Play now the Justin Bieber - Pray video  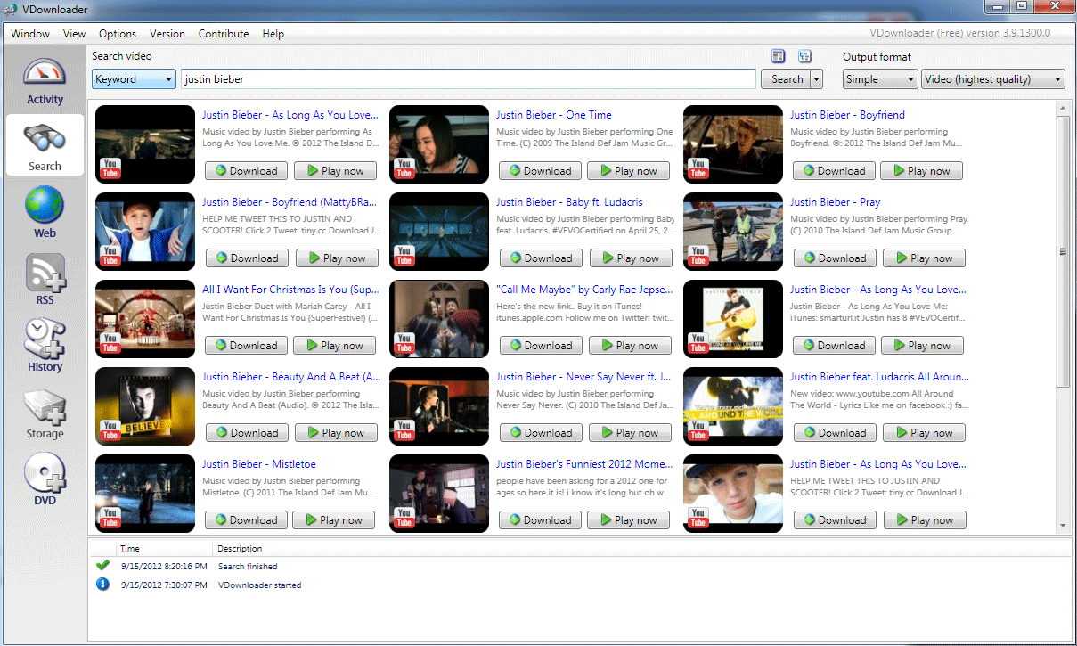point(924,258)
